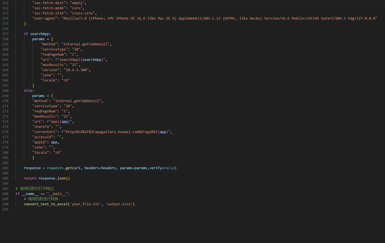
Task: Click the "25" value on line 173
Action: pos(66,116)
